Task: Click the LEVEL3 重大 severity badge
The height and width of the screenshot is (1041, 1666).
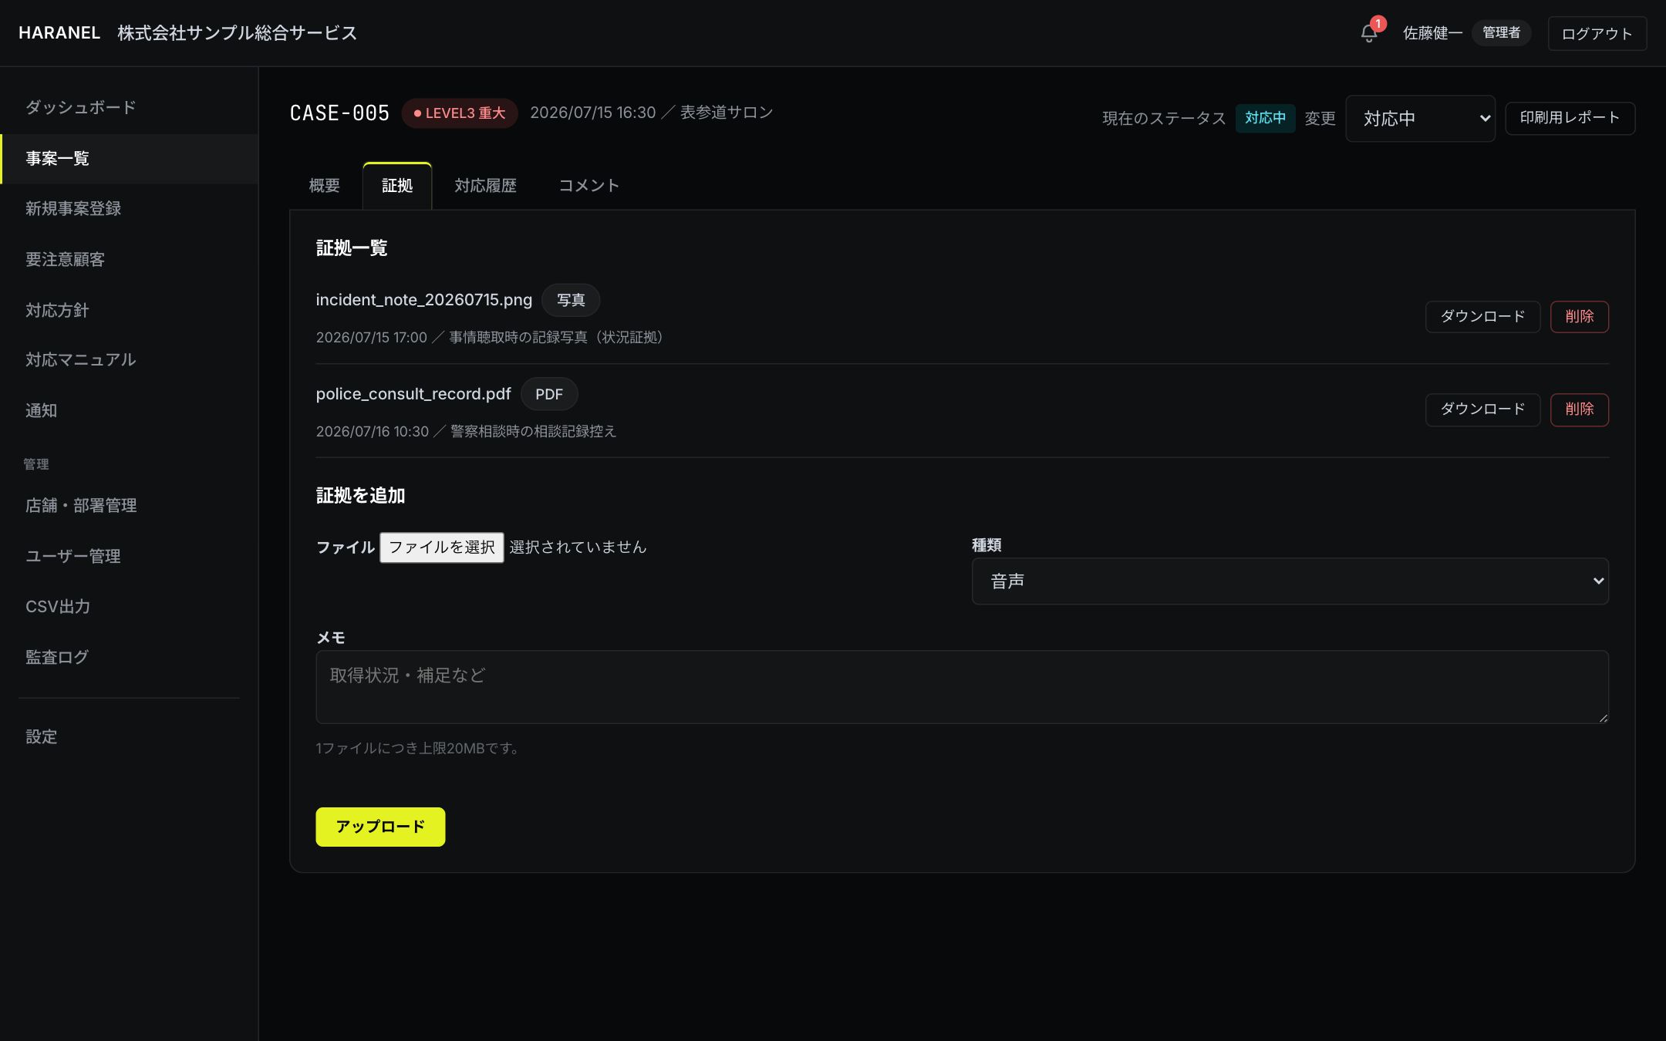Action: click(460, 113)
